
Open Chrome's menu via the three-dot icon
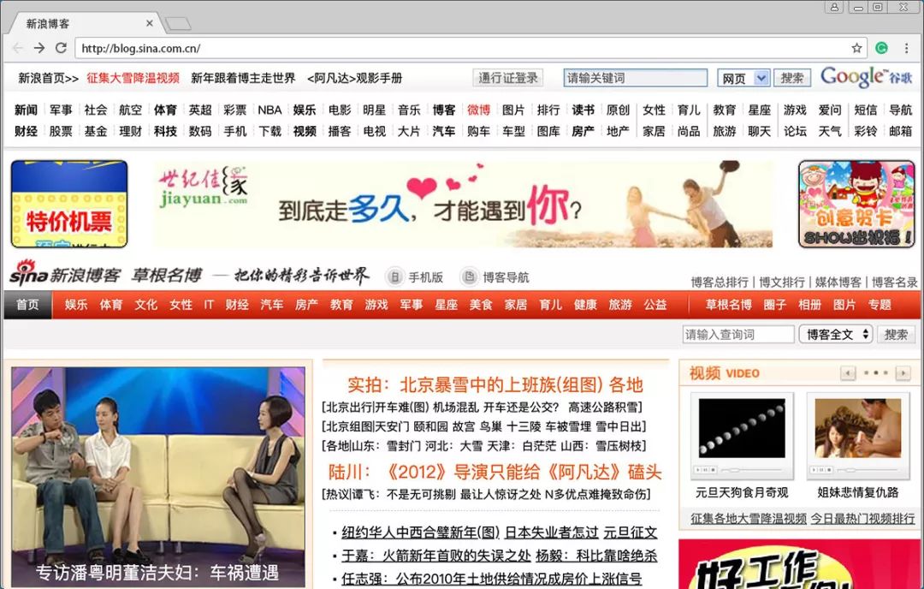pos(906,48)
